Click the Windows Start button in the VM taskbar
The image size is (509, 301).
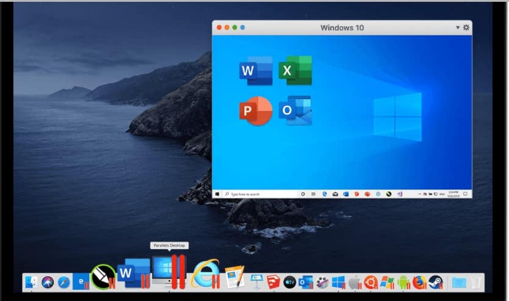tap(217, 194)
